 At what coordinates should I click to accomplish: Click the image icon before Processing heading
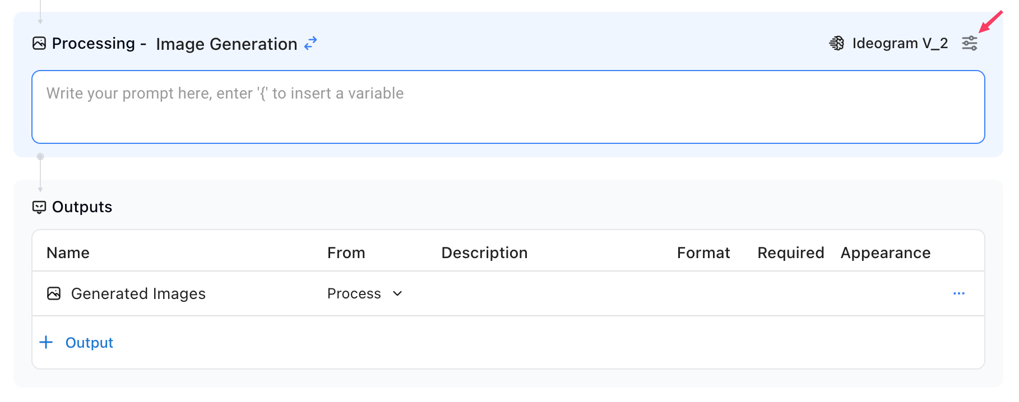(x=39, y=43)
